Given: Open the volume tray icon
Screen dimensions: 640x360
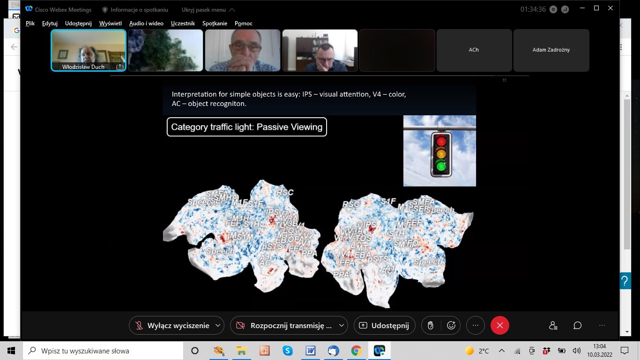Looking at the screenshot, I should [577, 351].
